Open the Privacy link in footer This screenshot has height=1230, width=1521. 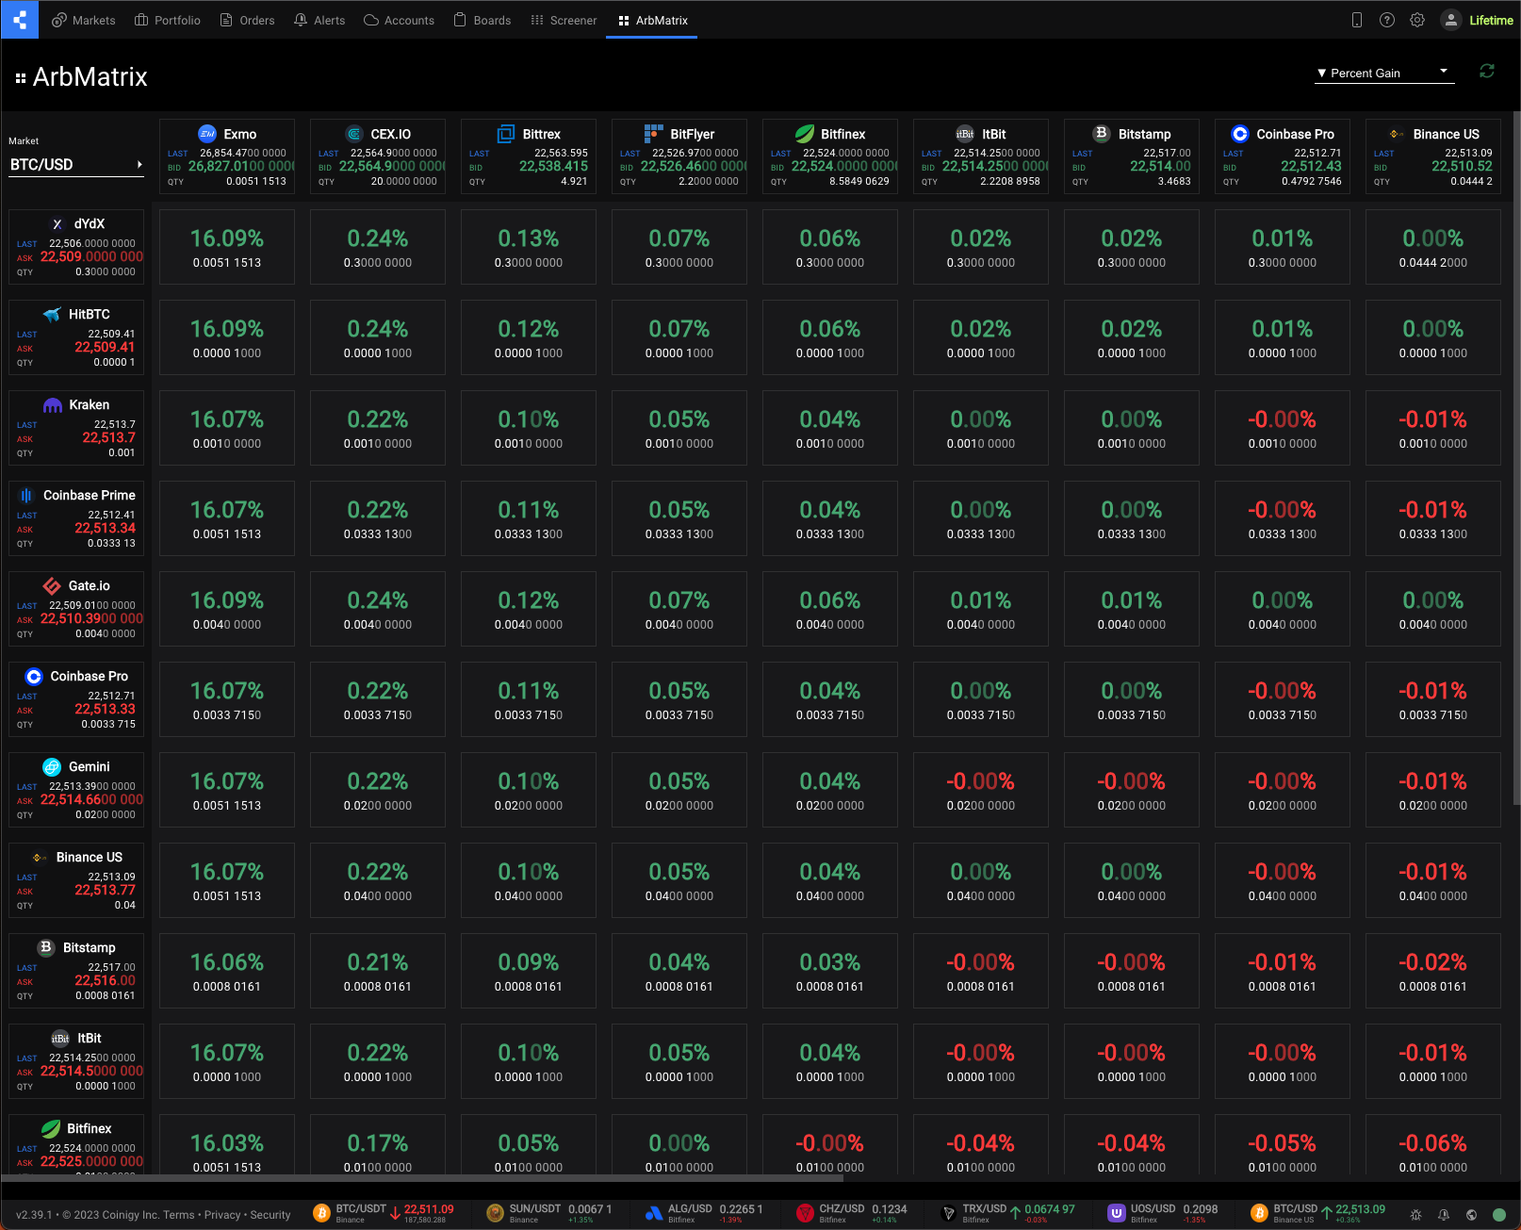222,1215
